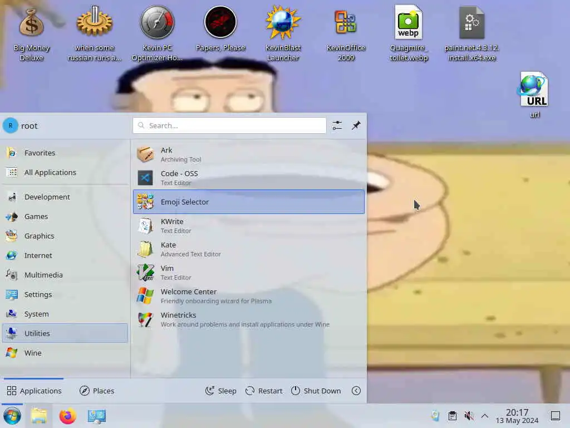The image size is (570, 428).
Task: Launch KWrite text editor
Action: coord(249,226)
